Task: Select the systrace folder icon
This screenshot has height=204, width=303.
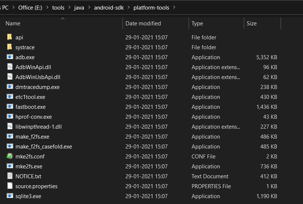Action: pos(10,47)
